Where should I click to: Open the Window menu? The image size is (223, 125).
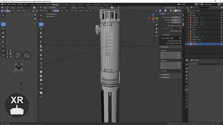tap(20, 5)
